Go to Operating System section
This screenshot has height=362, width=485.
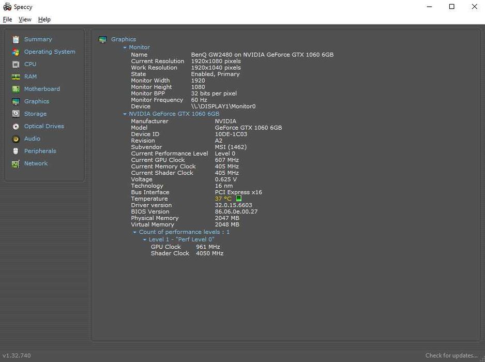pyautogui.click(x=50, y=52)
